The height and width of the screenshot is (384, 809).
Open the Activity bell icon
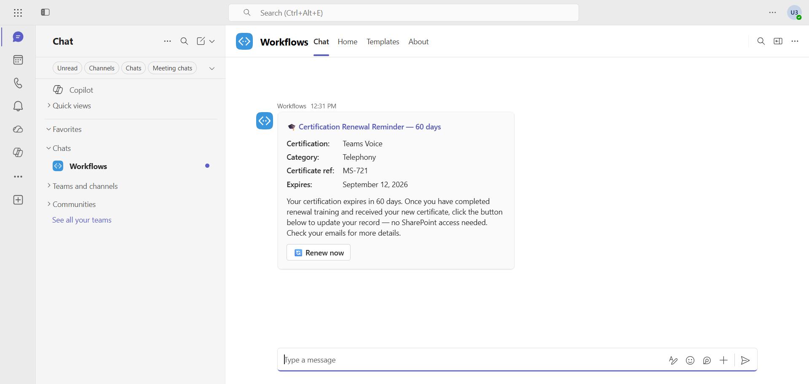coord(18,106)
